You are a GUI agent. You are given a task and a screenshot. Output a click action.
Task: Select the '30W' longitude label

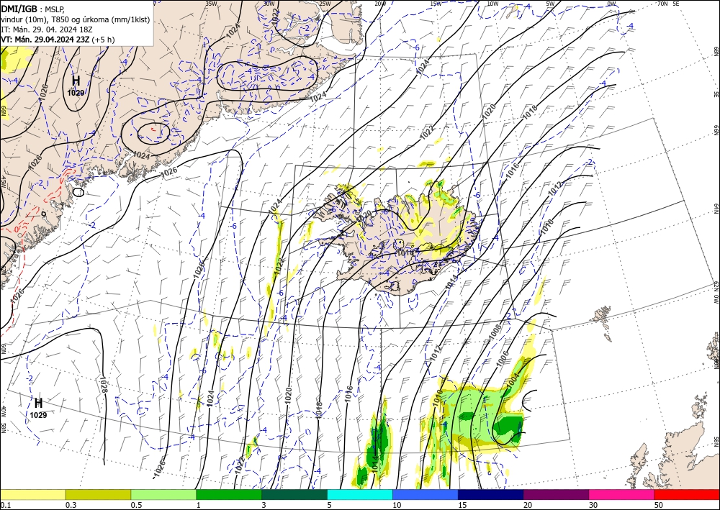(269, 4)
